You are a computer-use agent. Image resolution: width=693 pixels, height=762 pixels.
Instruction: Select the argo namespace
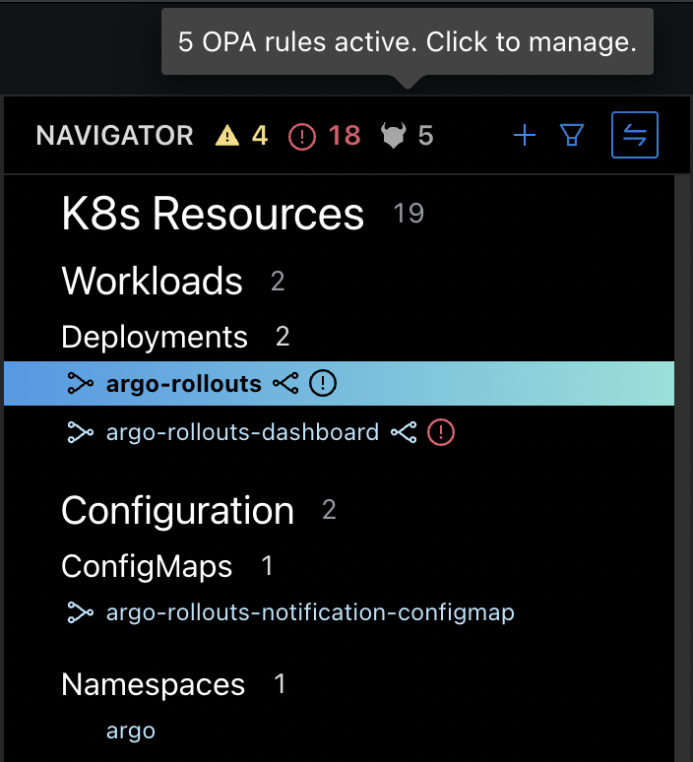click(x=131, y=730)
